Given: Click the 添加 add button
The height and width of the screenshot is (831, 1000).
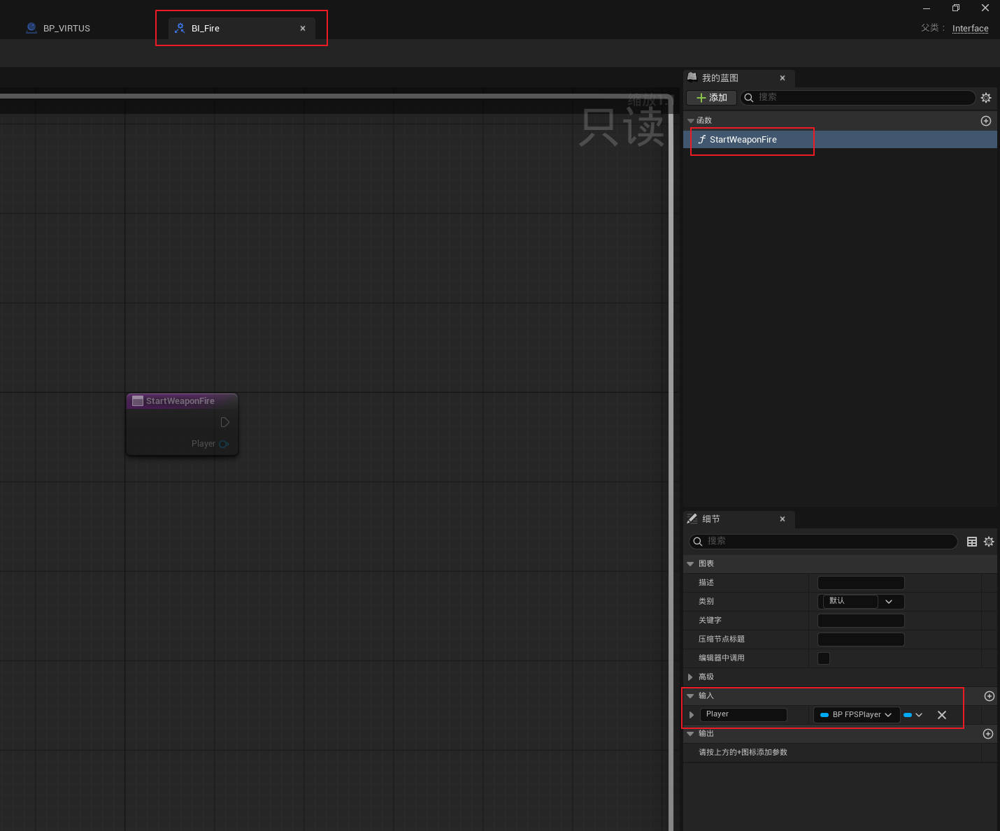Looking at the screenshot, I should [x=711, y=98].
